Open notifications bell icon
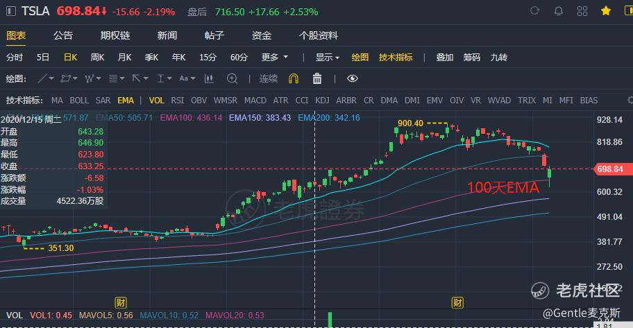The width and height of the screenshot is (633, 328). [x=558, y=11]
